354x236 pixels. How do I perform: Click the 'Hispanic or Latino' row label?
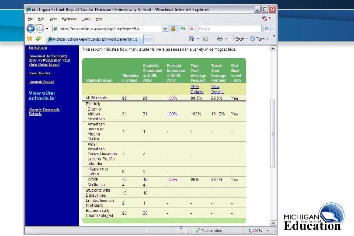[x=98, y=171]
